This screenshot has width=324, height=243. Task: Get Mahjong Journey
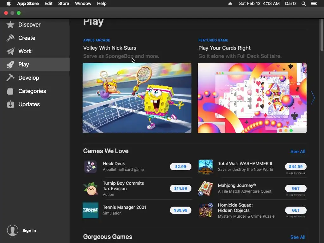296,189
